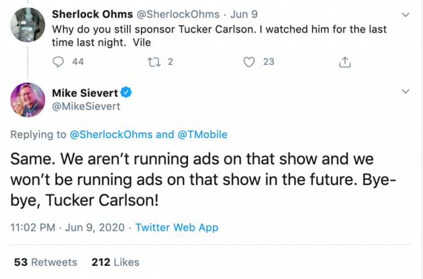Click Mike Sievert's display name
Screen dimensions: 423x279
(x=85, y=92)
